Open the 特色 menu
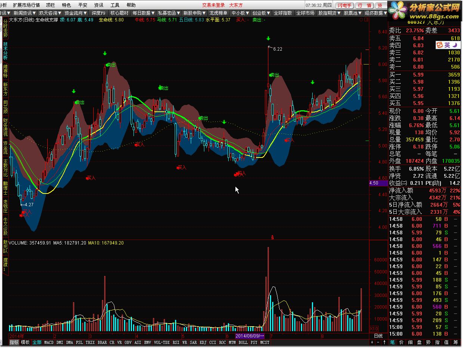The image size is (463, 348). 66,5
